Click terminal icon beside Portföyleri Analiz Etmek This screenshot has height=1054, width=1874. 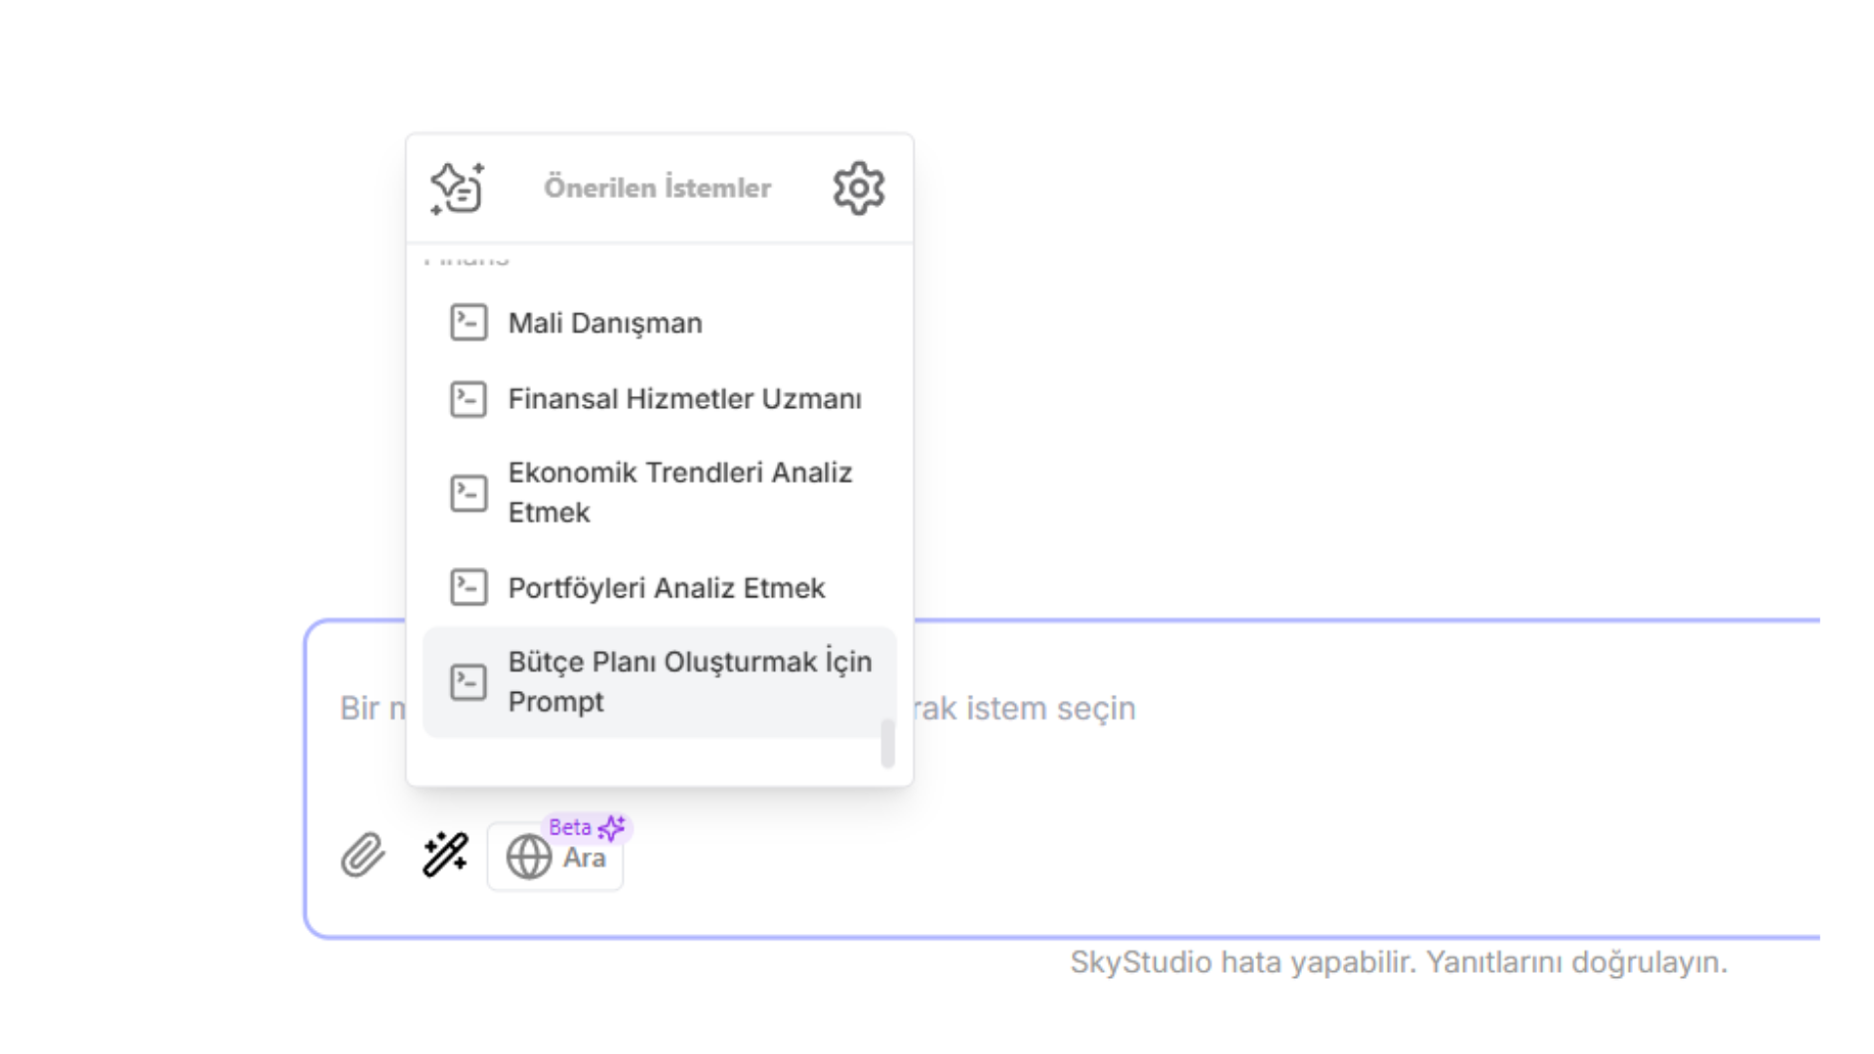468,588
